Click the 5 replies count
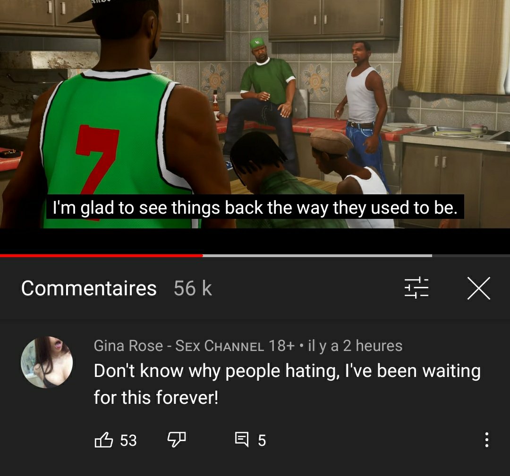The image size is (510, 476). (262, 441)
